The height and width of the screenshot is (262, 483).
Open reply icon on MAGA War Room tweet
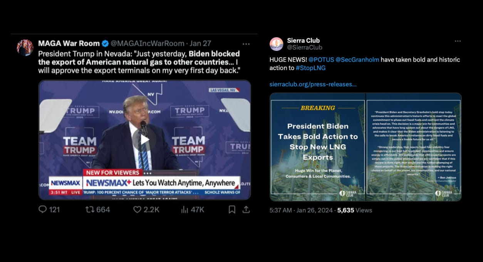pos(42,209)
